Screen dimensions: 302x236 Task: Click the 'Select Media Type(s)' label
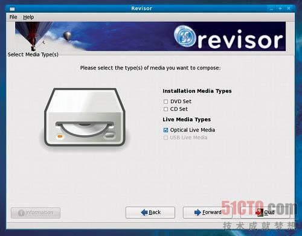click(33, 54)
